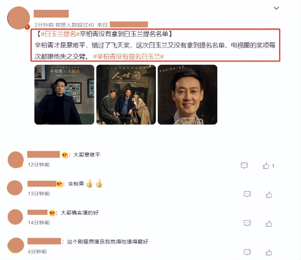
Task: Open the post author's avatar
Action: pos(18,18)
